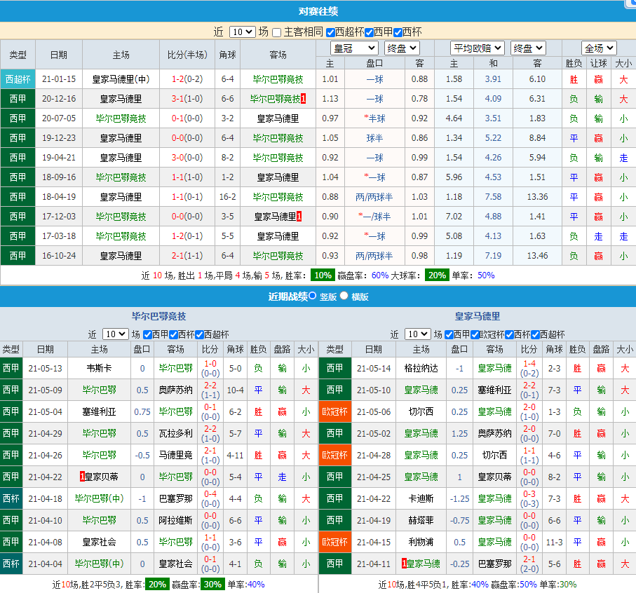Click the 角球 header in head-to-head table
The height and width of the screenshot is (593, 636).
[228, 55]
